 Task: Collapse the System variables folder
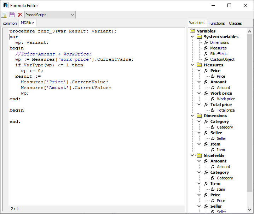[192, 37]
